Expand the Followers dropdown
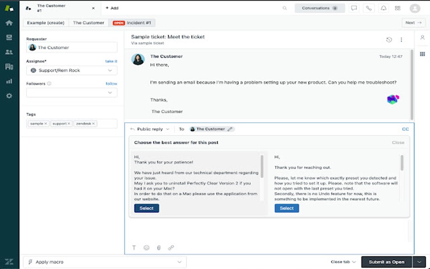Image resolution: width=430 pixels, height=269 pixels. pos(110,93)
